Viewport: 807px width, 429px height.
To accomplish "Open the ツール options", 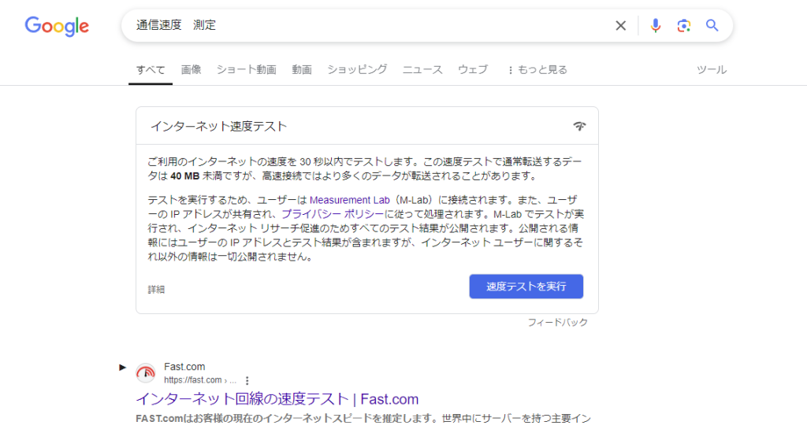I will 712,69.
